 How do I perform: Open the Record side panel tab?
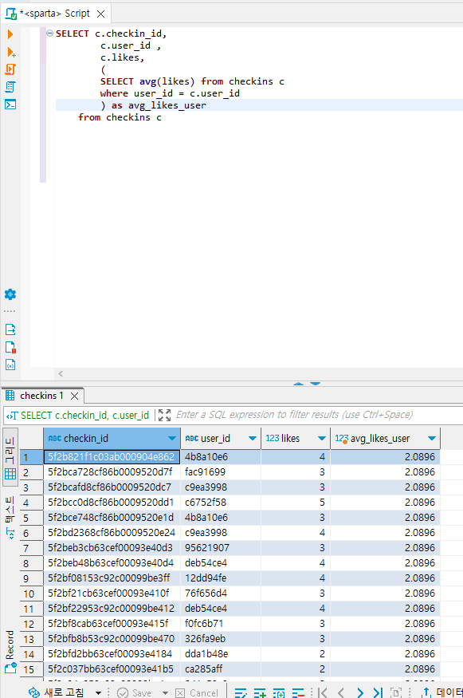tap(10, 651)
